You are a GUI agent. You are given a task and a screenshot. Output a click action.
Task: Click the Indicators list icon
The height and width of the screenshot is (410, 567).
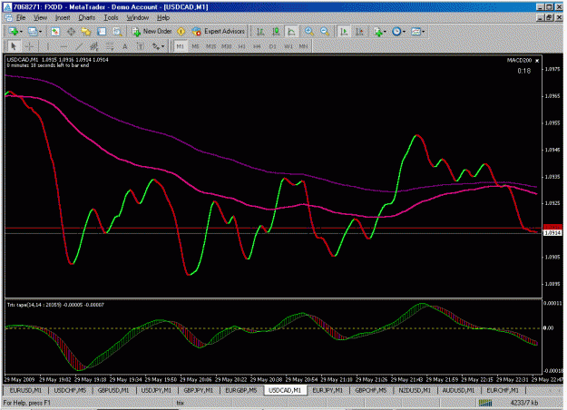(378, 32)
